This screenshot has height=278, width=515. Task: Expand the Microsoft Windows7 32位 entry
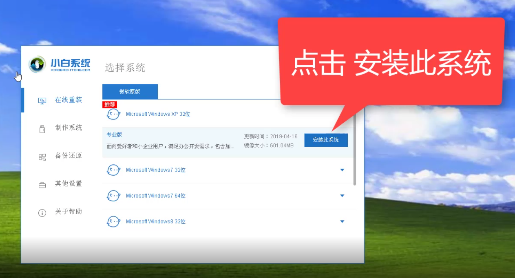point(342,170)
